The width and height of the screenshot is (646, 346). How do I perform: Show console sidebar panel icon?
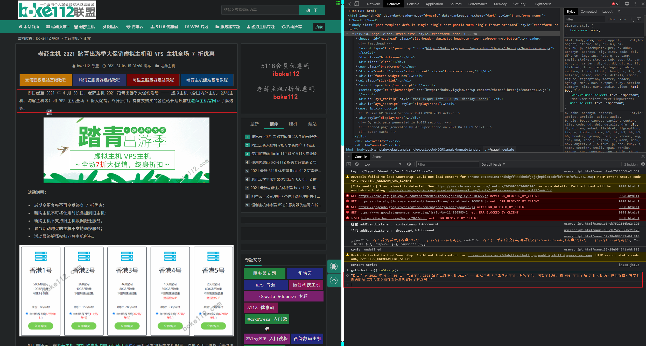pyautogui.click(x=349, y=164)
